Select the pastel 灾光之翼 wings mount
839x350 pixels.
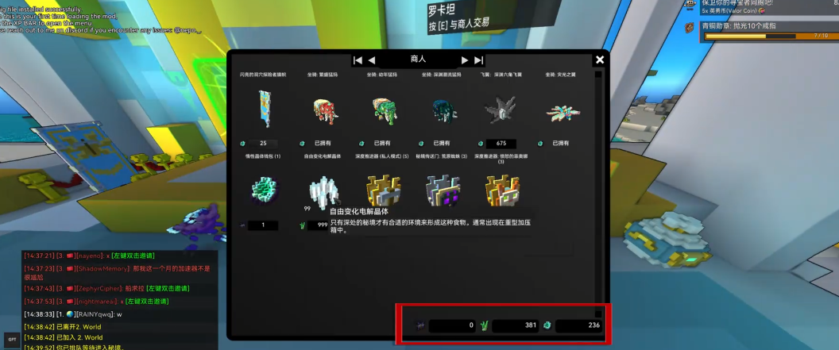(563, 113)
